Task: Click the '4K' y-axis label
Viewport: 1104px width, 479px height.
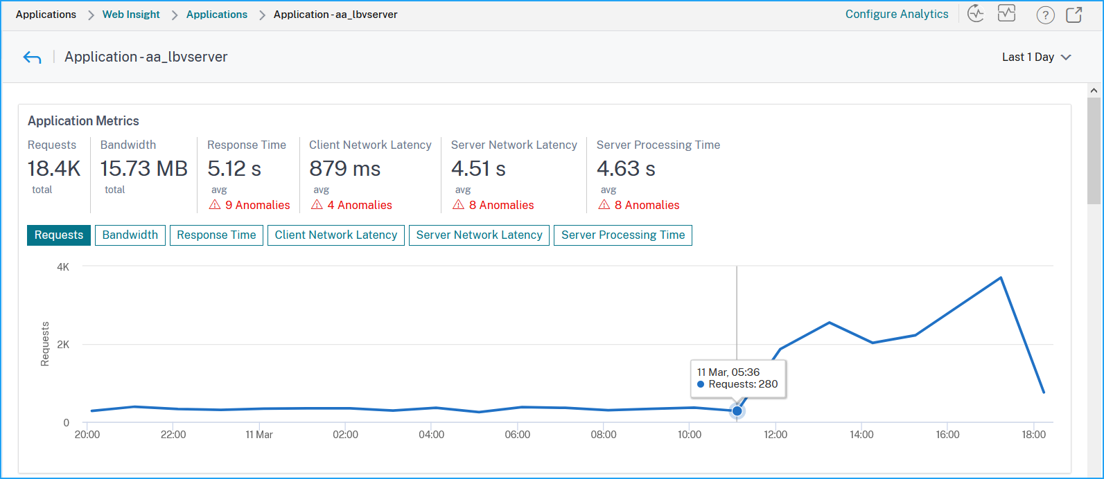Action: [63, 267]
